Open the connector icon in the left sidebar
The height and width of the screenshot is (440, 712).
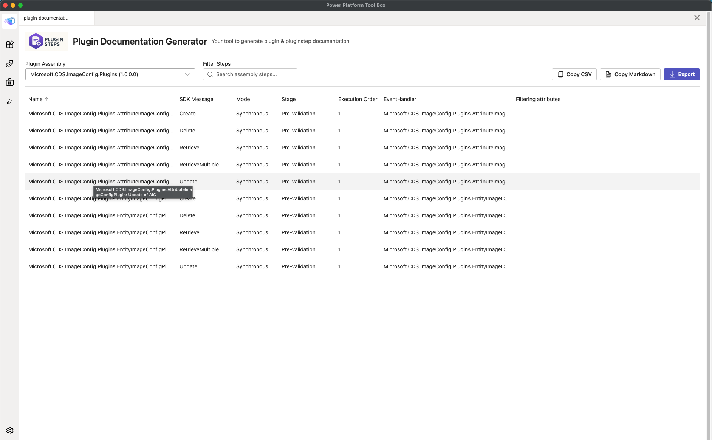(x=9, y=63)
